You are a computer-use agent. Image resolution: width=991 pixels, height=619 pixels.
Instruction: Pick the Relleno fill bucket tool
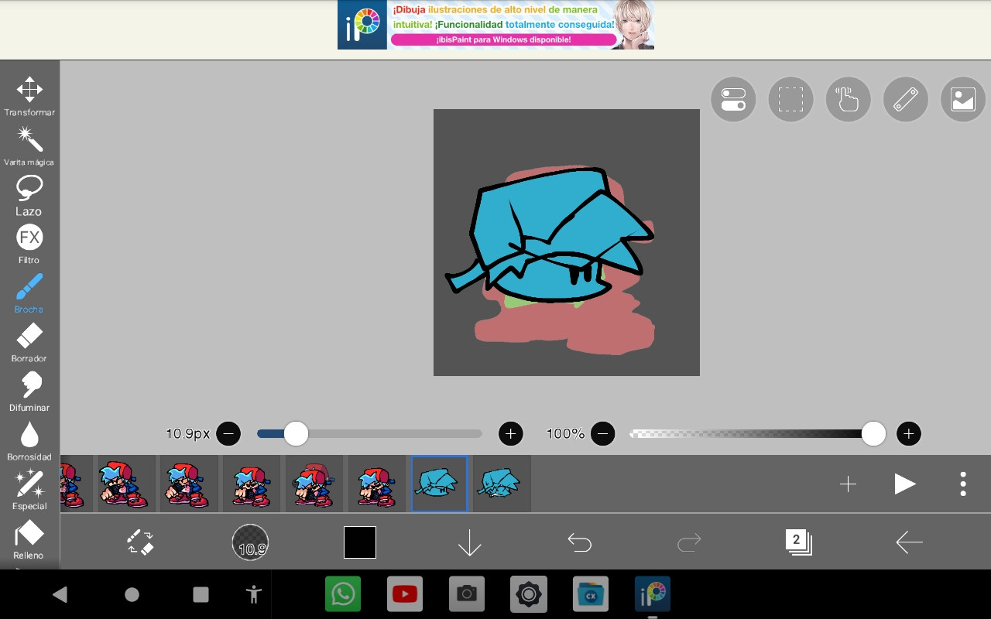coord(29,539)
